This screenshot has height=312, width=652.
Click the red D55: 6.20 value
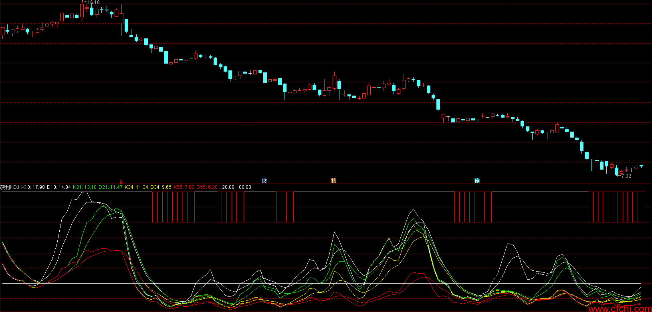207,187
